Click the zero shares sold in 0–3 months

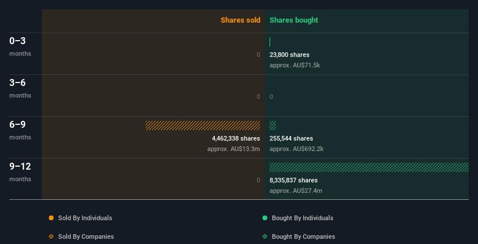tap(259, 55)
